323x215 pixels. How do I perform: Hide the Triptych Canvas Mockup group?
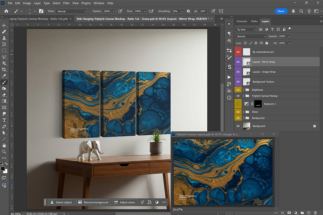point(238,96)
